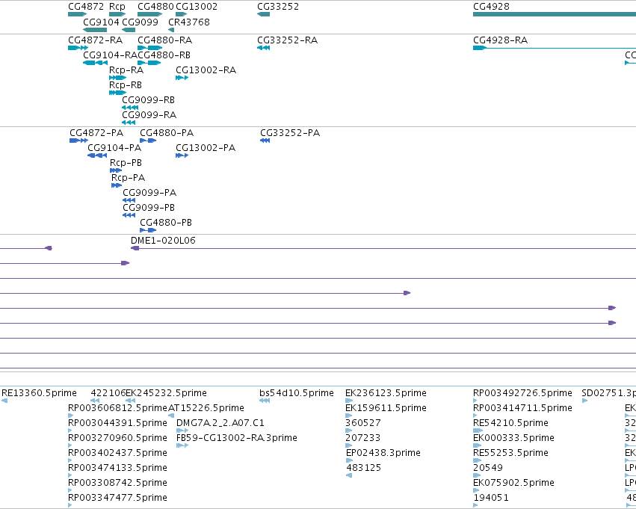The height and width of the screenshot is (509, 636).
Task: Click the CG13002 gene label
Action: point(197,7)
